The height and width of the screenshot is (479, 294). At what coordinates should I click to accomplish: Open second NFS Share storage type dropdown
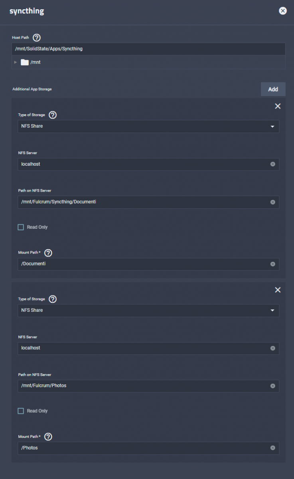click(148, 310)
